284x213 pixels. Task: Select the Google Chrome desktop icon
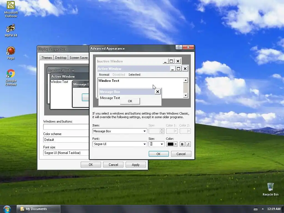(x=11, y=77)
